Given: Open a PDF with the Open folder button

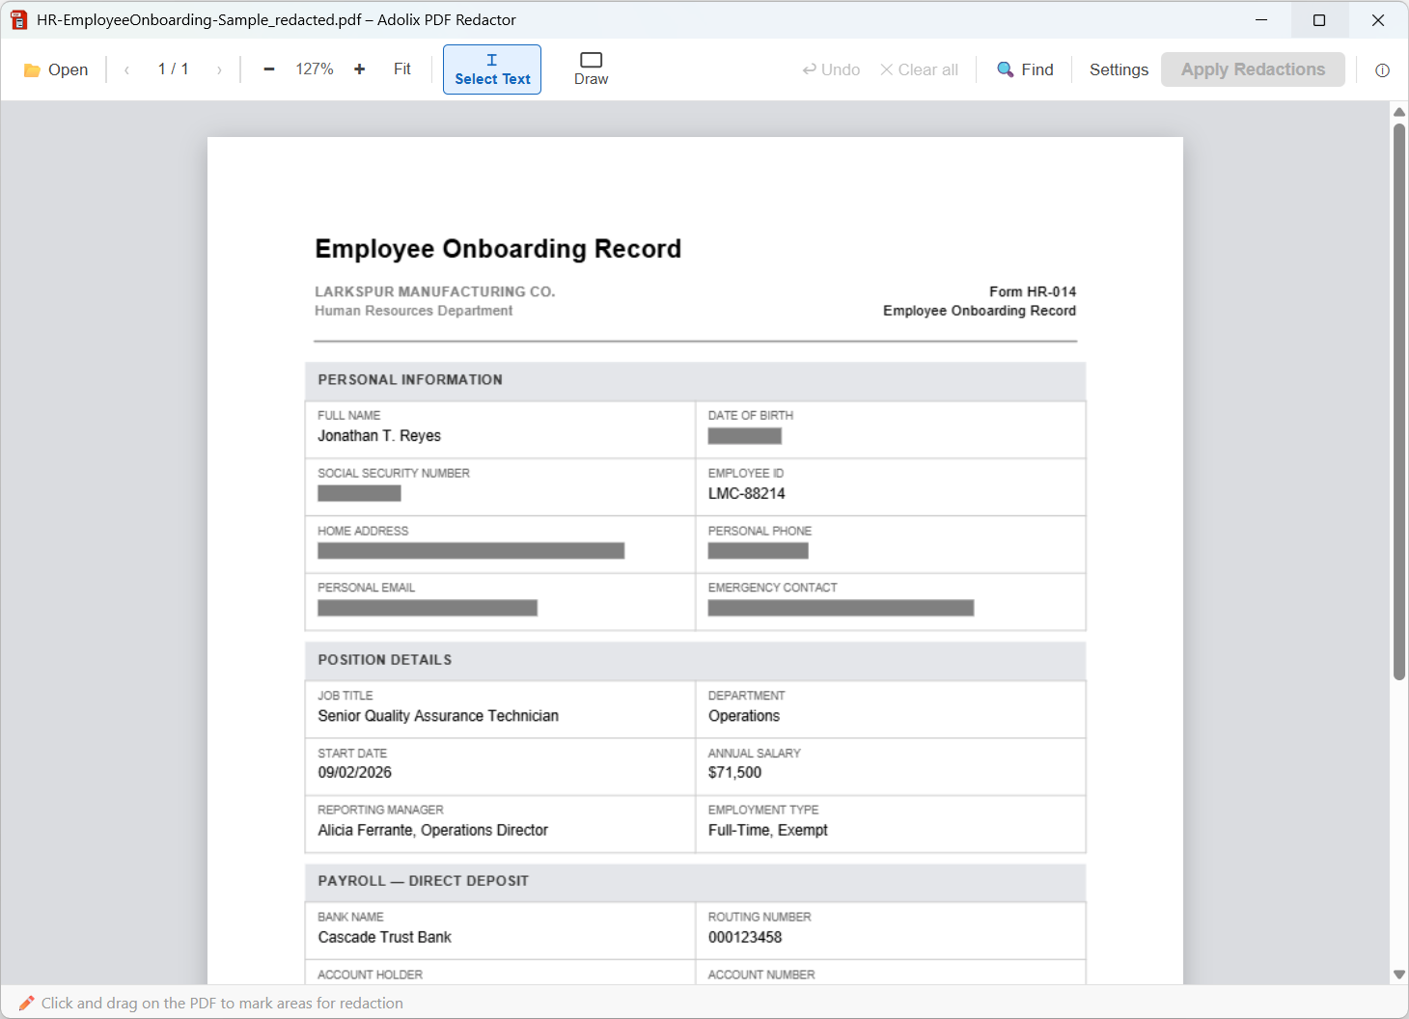Looking at the screenshot, I should pyautogui.click(x=56, y=69).
